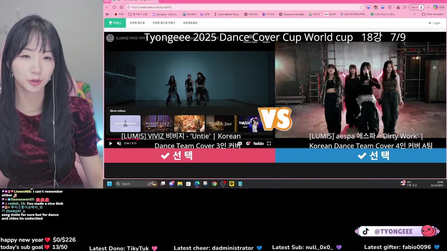This screenshot has height=251, width=447.
Task: Open Microsoft Store from the taskbar
Action: [189, 184]
